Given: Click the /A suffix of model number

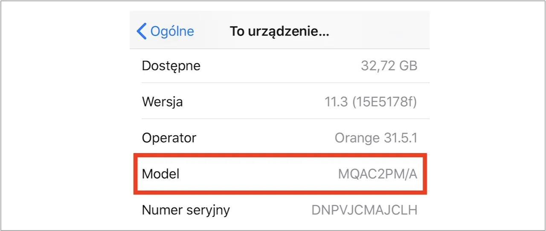Looking at the screenshot, I should (410, 174).
